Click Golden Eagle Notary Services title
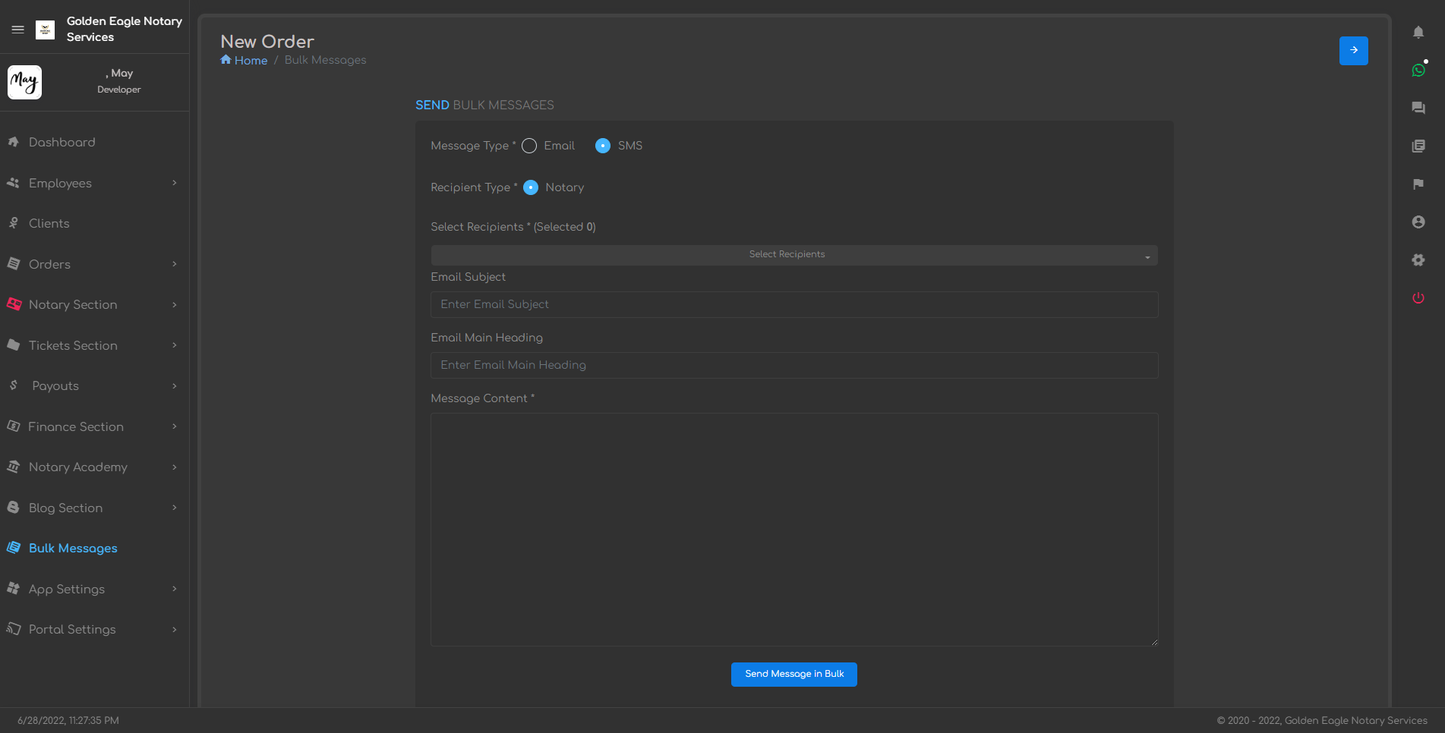 coord(125,29)
